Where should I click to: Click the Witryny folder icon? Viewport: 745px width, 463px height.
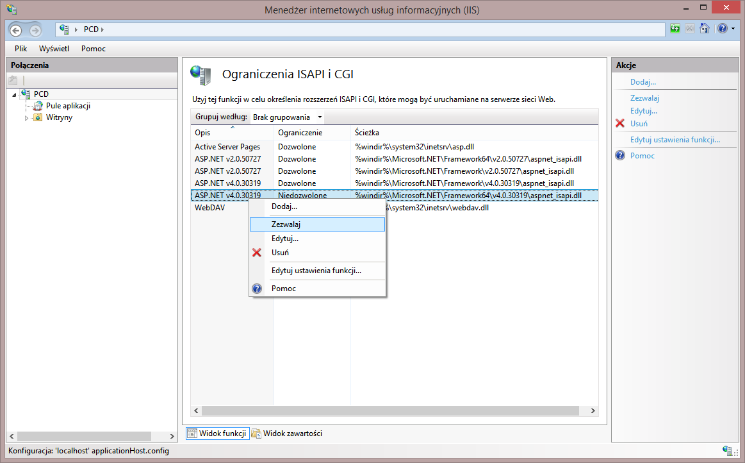click(x=38, y=117)
